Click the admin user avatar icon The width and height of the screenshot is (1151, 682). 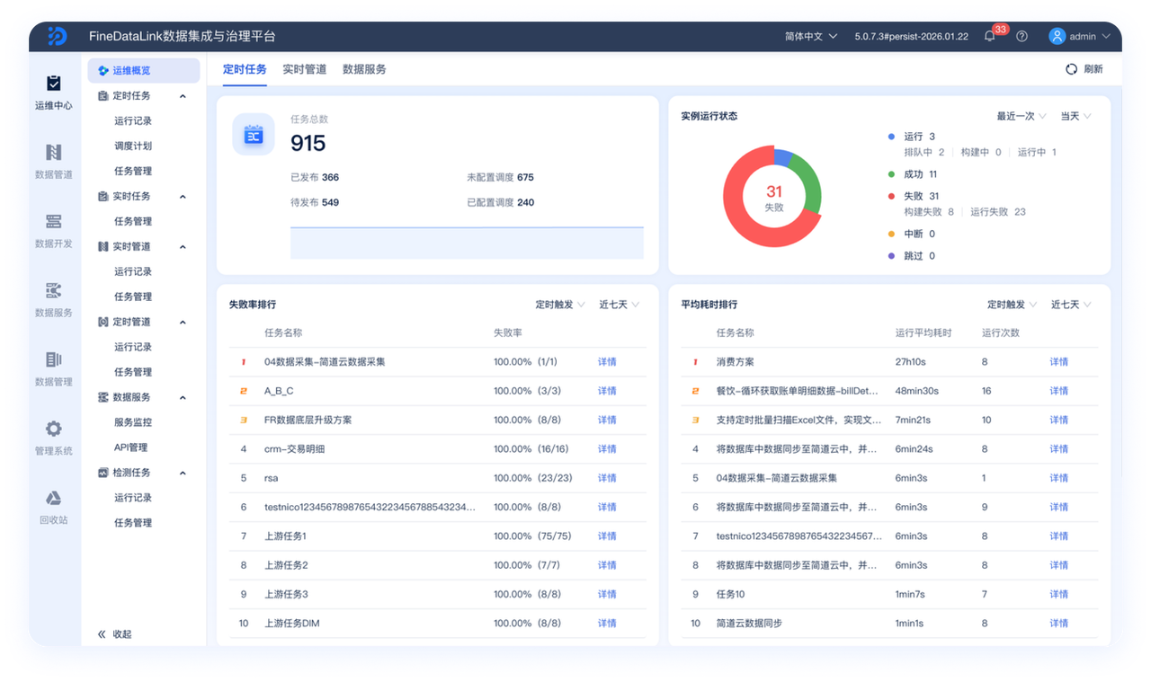[1057, 36]
